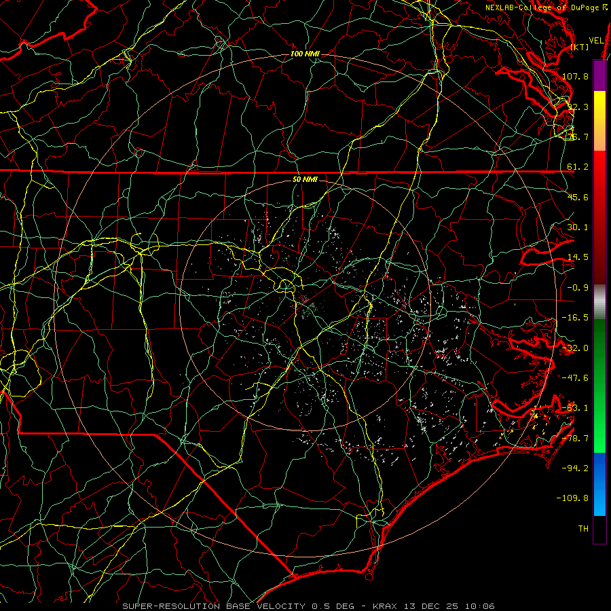Screen dimensions: 611x611
Task: Click the 45.6 legend value
Action: tap(578, 197)
